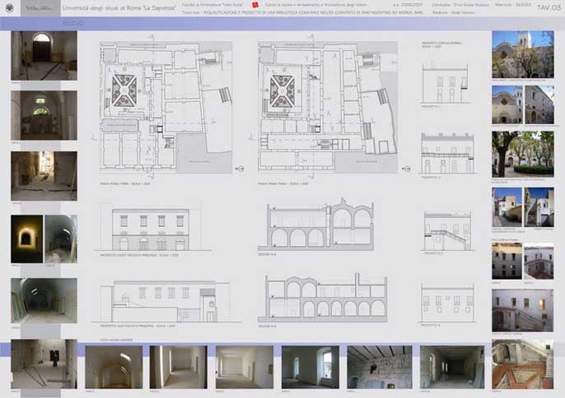
Task: Click the 'PIANTA PIANO TERRA' scale caption
Action: 125,183
